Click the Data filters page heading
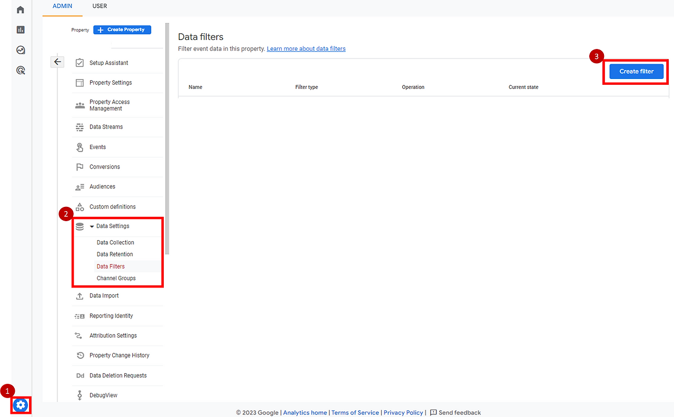This screenshot has width=674, height=417. click(201, 37)
